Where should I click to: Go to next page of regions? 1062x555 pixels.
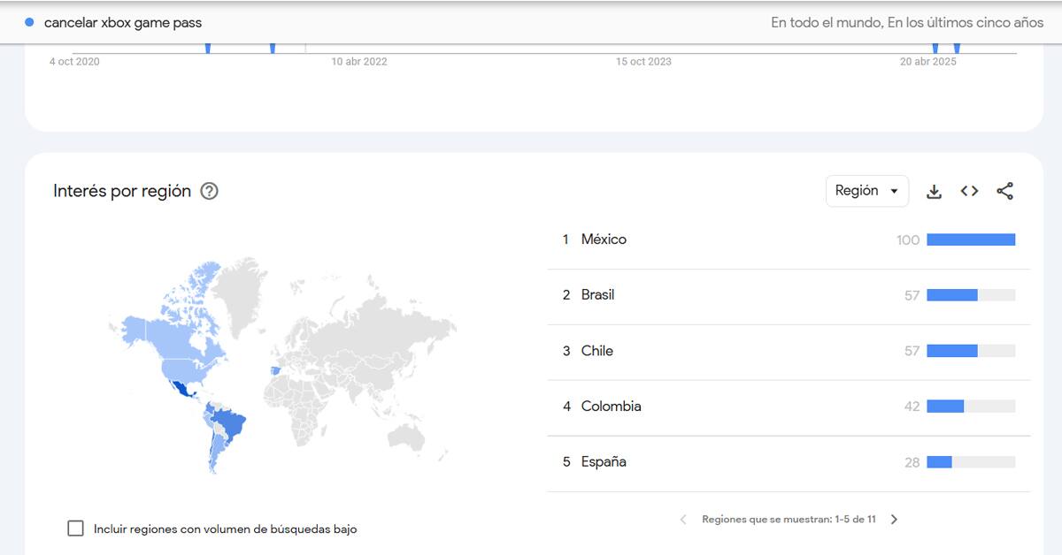pos(894,520)
